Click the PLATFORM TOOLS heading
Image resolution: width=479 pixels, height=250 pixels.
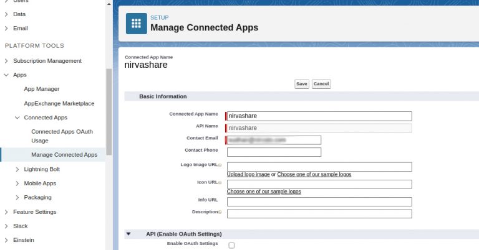pos(34,45)
